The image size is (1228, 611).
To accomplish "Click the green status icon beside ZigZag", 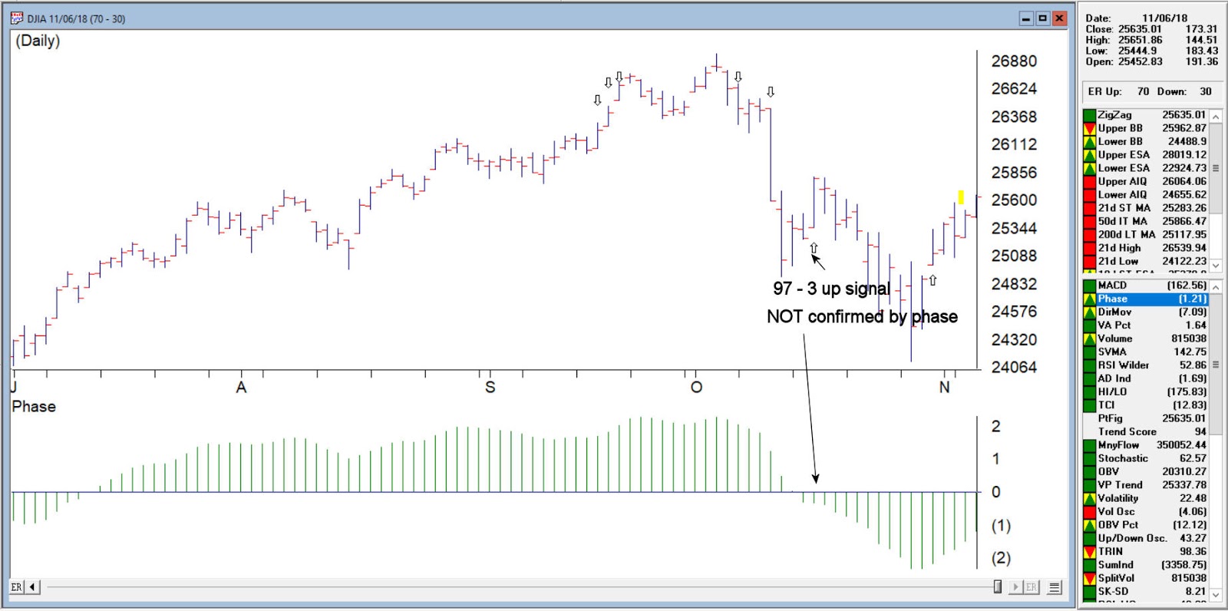I will [x=1089, y=115].
